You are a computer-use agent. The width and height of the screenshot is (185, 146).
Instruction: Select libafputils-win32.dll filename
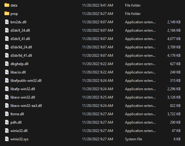[x=26, y=81]
